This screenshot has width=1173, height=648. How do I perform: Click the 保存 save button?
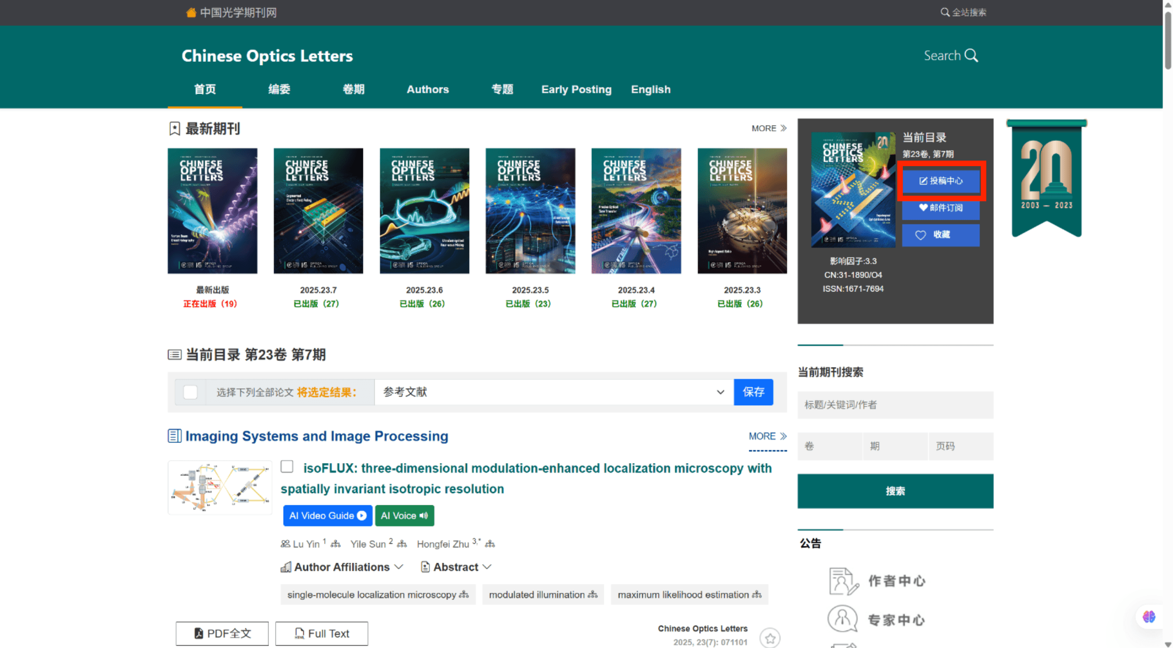753,392
